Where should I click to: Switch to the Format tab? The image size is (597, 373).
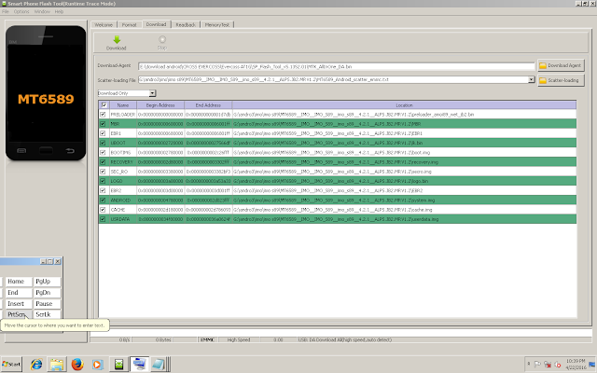point(129,25)
